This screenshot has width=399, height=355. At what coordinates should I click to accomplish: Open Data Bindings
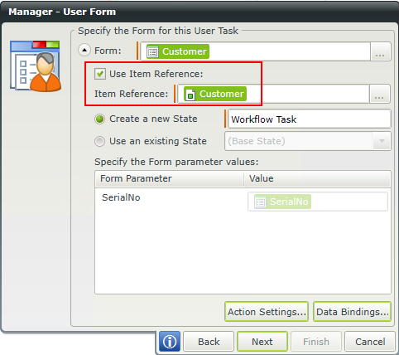click(x=353, y=312)
